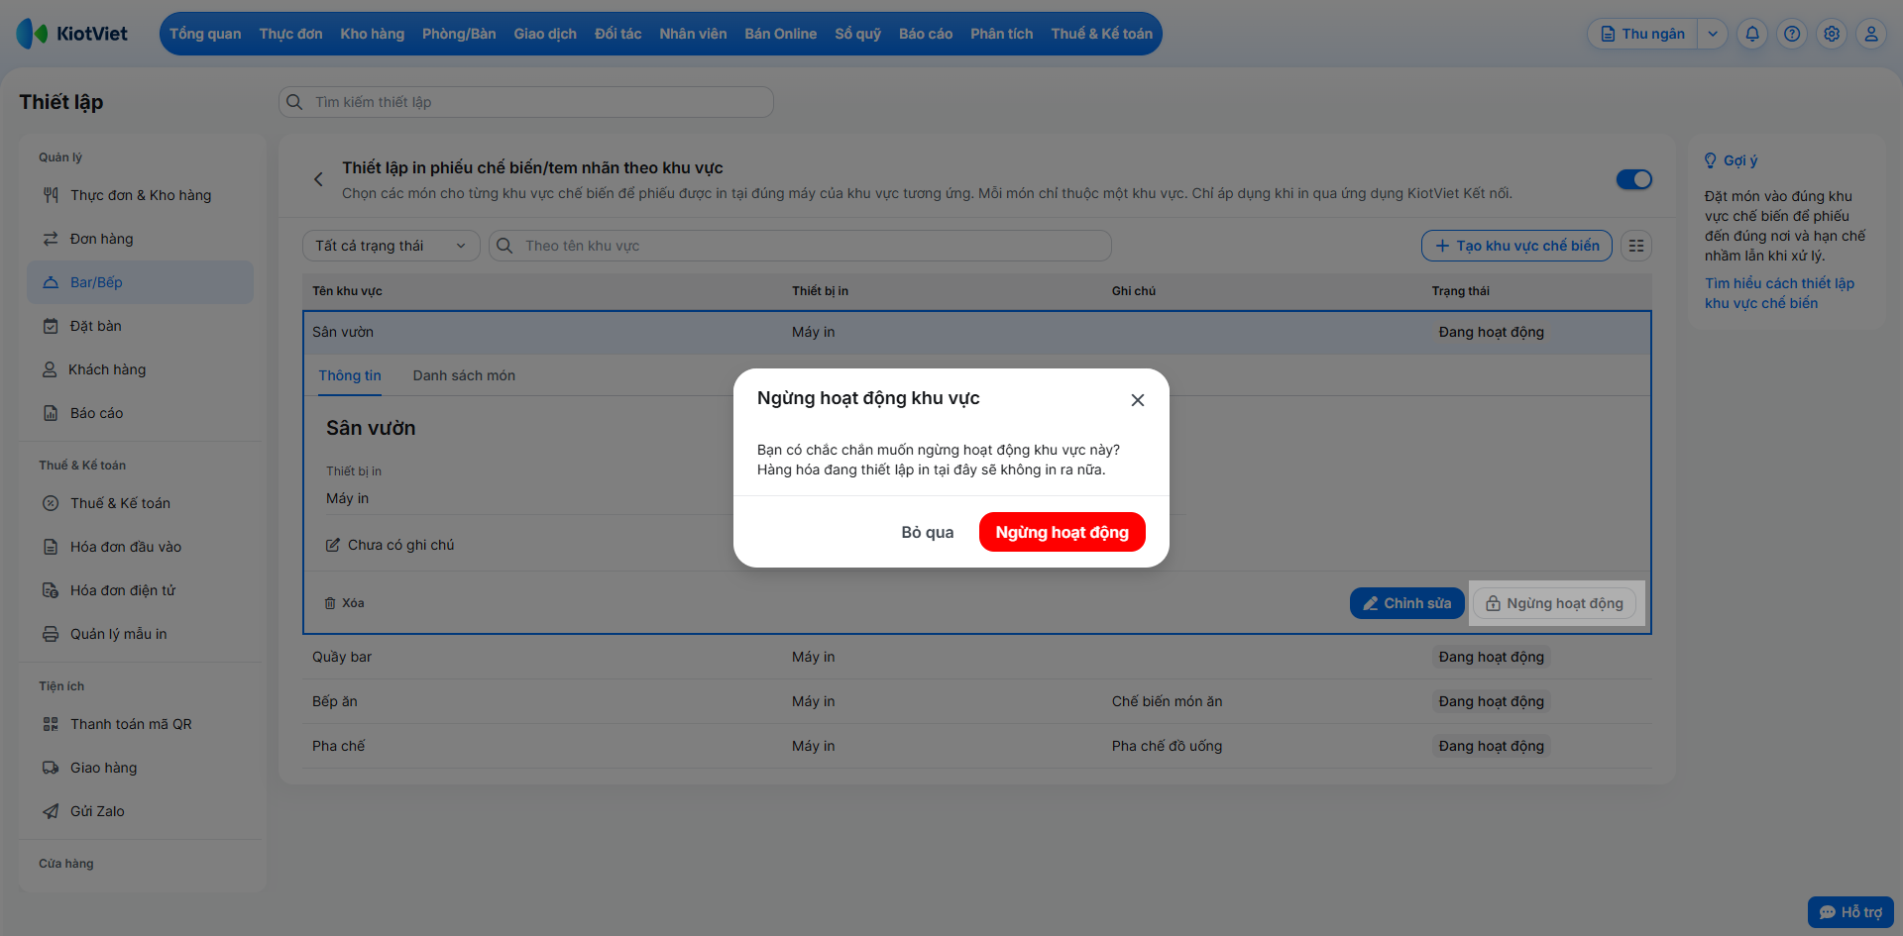Expand the Thu ngân dropdown arrow
1903x936 pixels.
[1713, 34]
